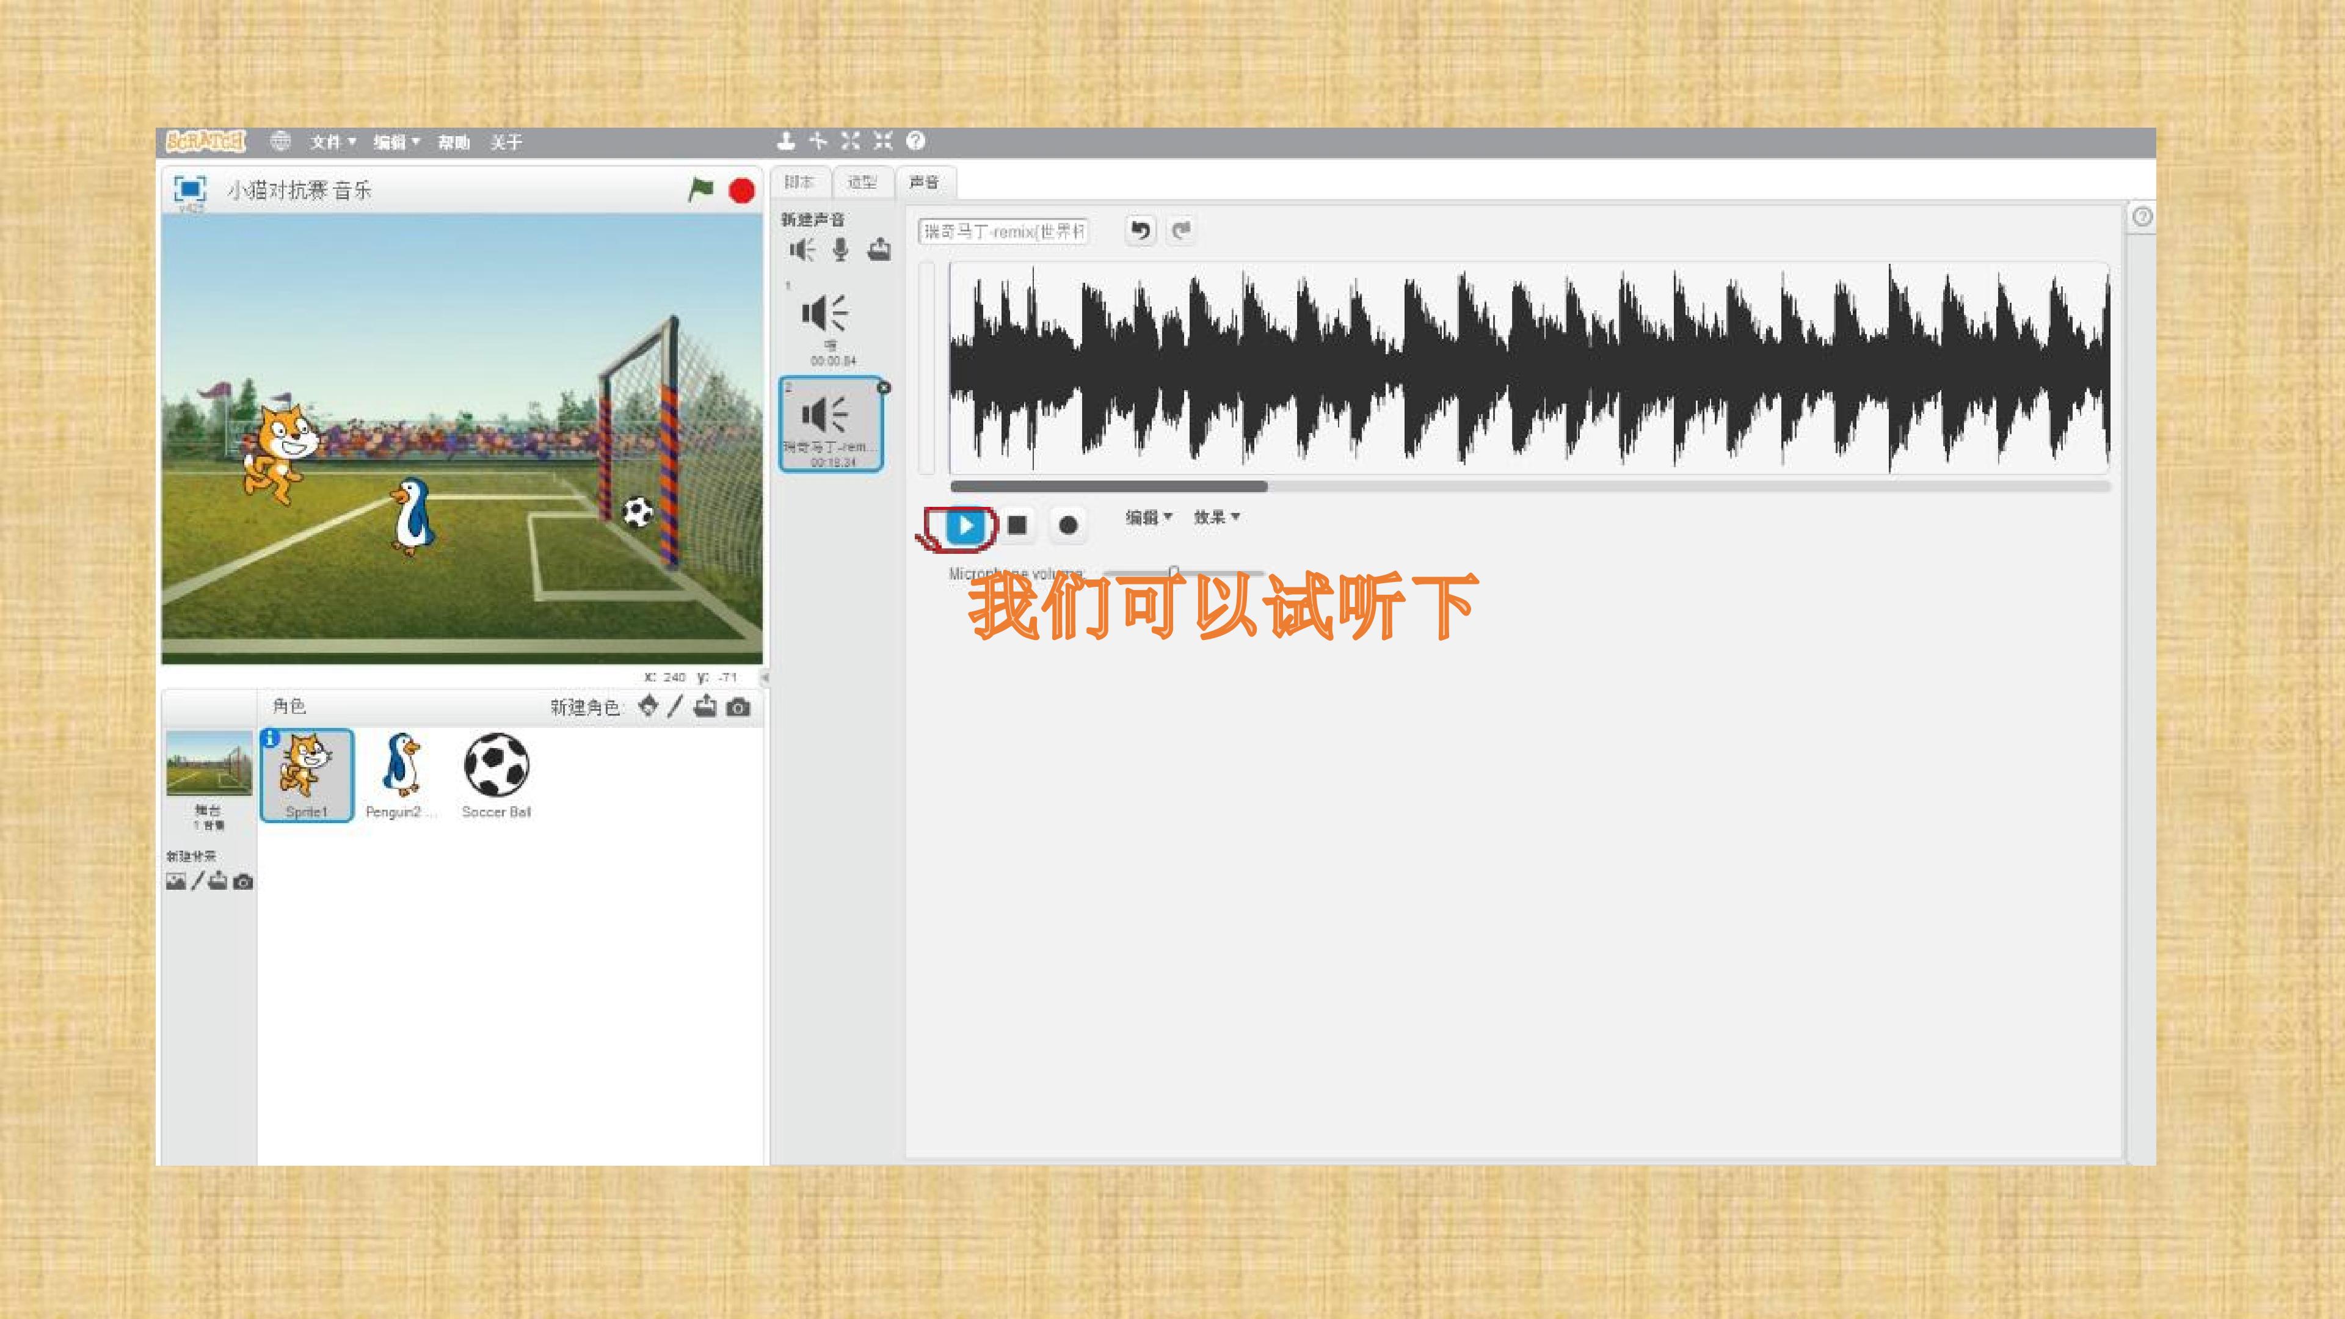Switch to the 脚本 scripts tab
The height and width of the screenshot is (1319, 2345).
point(799,182)
